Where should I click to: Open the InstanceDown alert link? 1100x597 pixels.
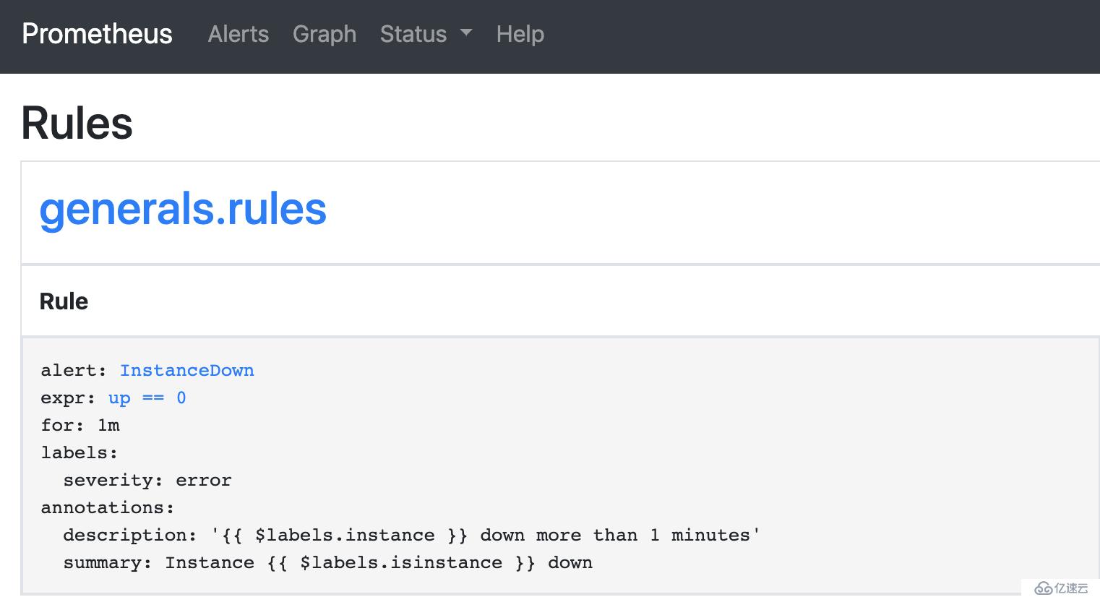pos(186,370)
